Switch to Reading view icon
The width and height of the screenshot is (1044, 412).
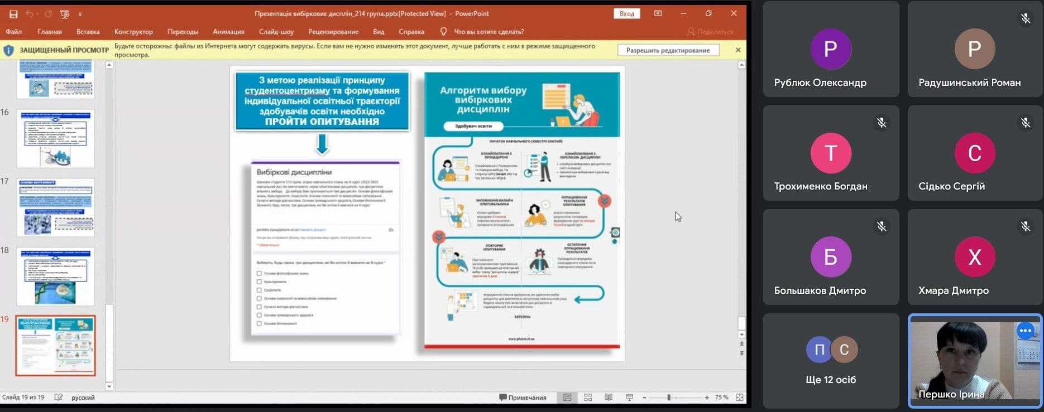tap(609, 398)
